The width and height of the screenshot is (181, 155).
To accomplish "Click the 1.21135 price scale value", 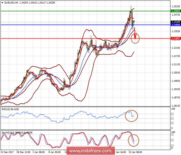I will 176,64.
